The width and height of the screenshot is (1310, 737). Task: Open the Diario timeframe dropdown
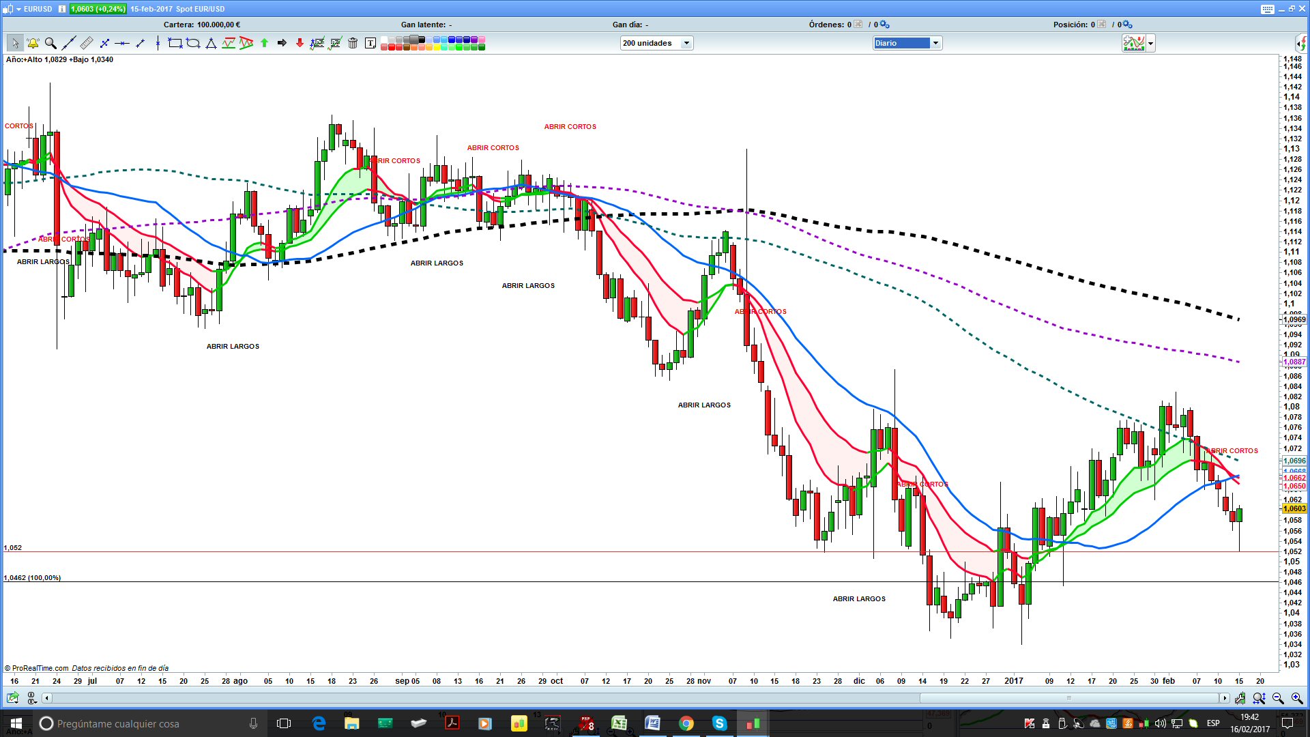tap(935, 43)
